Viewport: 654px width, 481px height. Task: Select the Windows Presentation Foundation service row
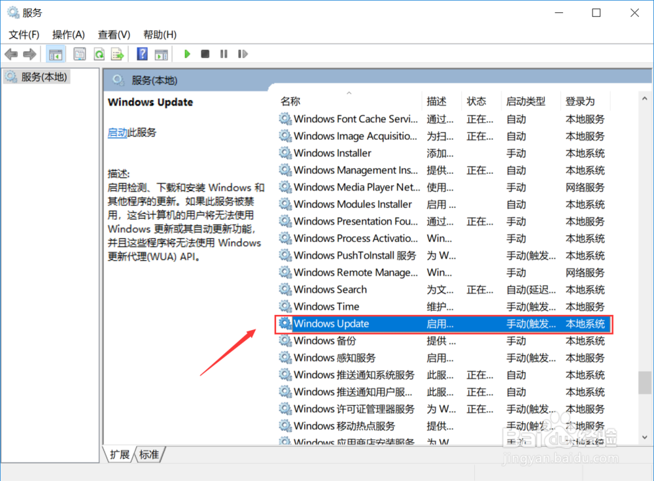pyautogui.click(x=444, y=222)
